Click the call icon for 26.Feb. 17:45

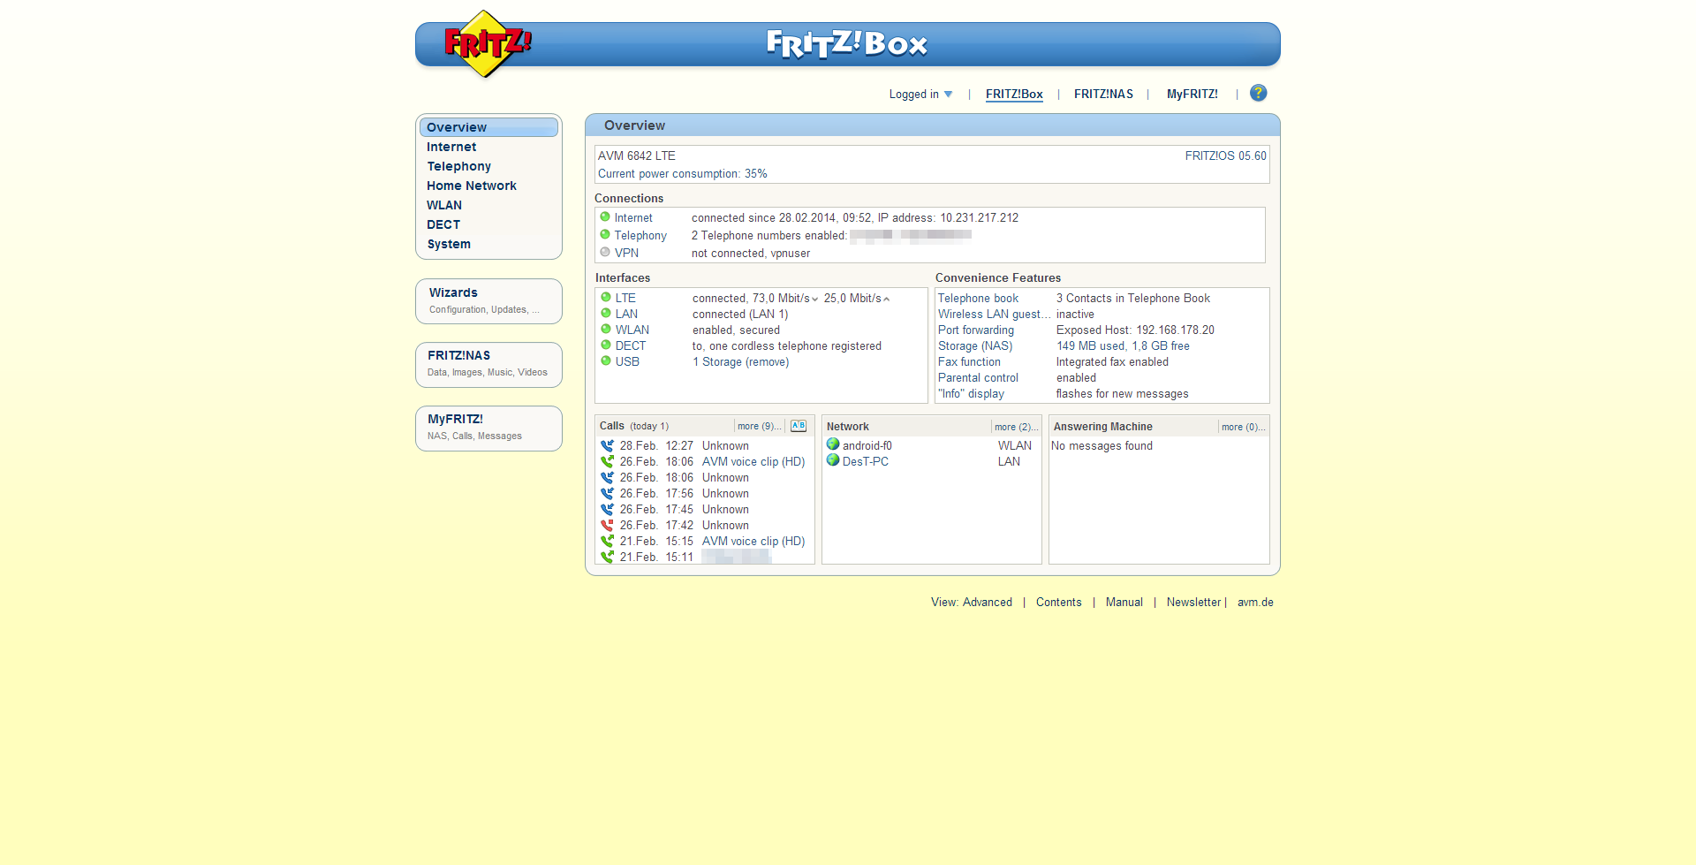607,510
